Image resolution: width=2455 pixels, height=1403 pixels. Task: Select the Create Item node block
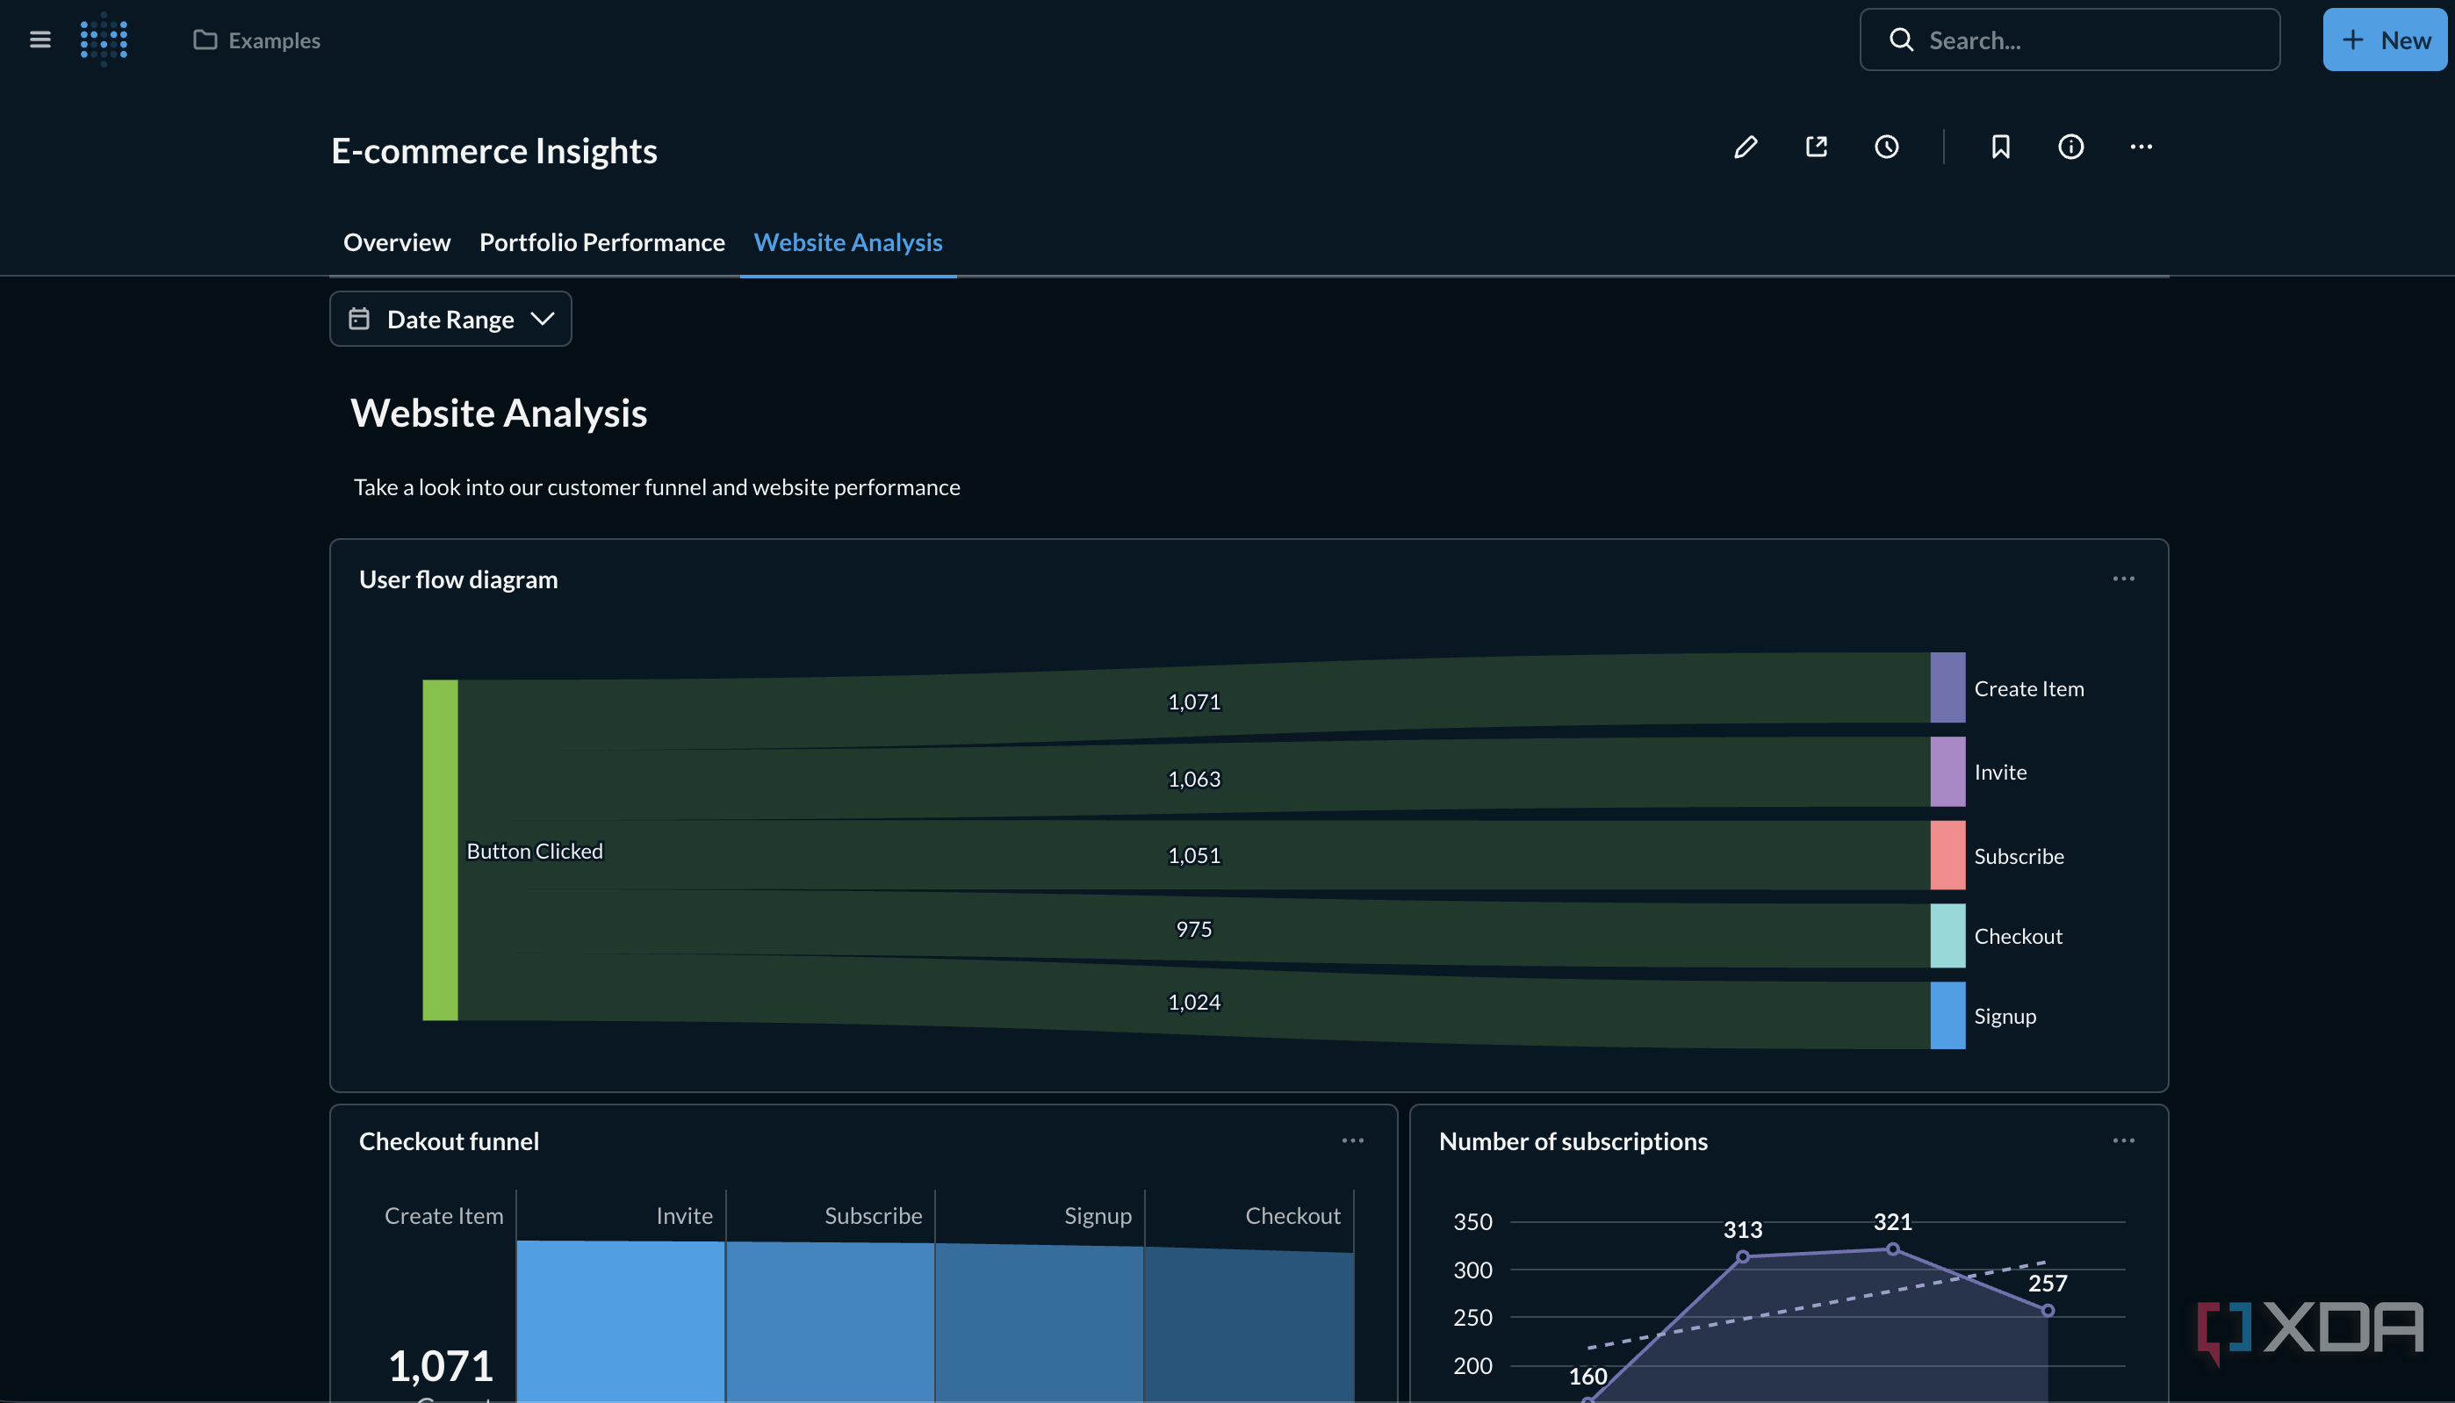[1947, 687]
